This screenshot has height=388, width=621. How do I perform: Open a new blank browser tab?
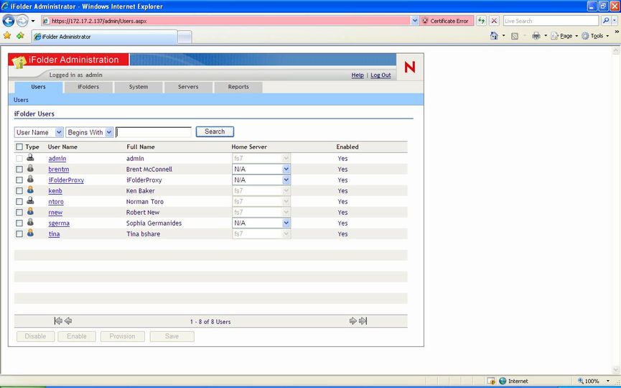(185, 37)
